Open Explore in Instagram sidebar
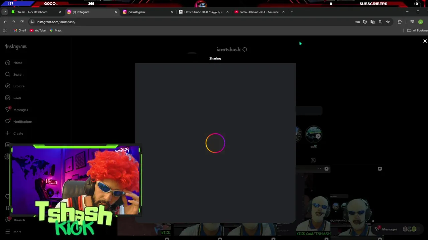Image resolution: width=428 pixels, height=240 pixels. click(15, 86)
